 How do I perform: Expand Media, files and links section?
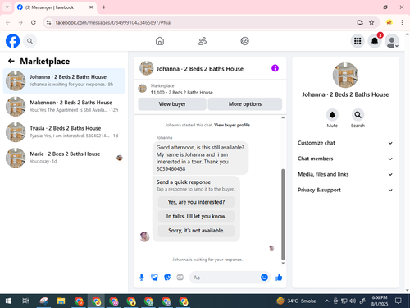(345, 174)
